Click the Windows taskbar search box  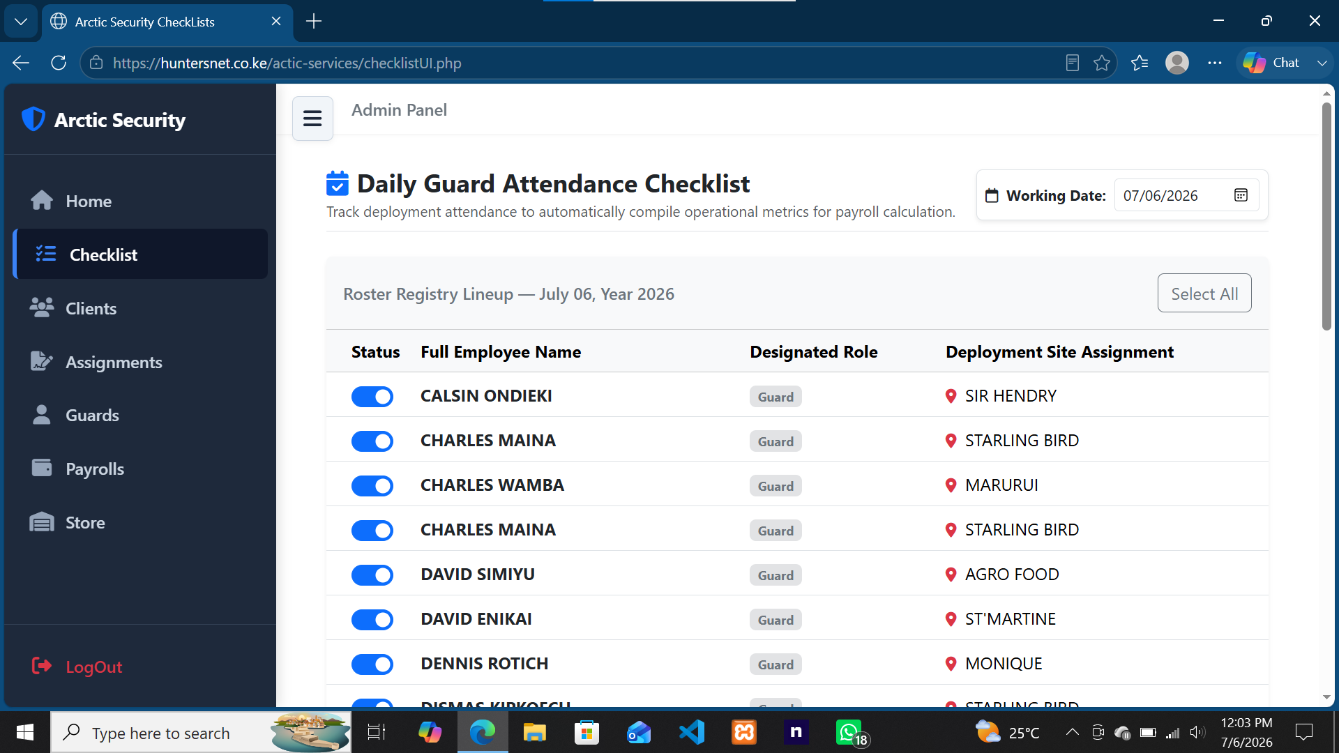tap(201, 732)
